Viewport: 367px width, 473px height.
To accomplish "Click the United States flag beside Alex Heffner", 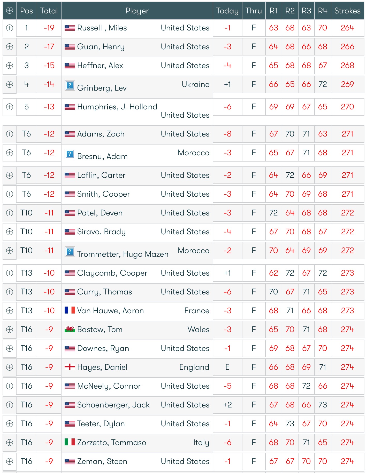I will 70,66.
